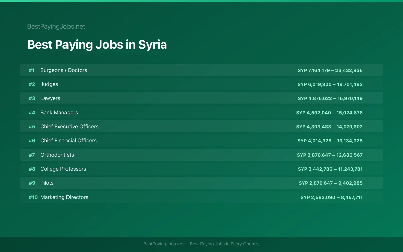Viewport: 403px width, 252px height.
Task: Select the "Pilots" job name
Action: [47, 183]
